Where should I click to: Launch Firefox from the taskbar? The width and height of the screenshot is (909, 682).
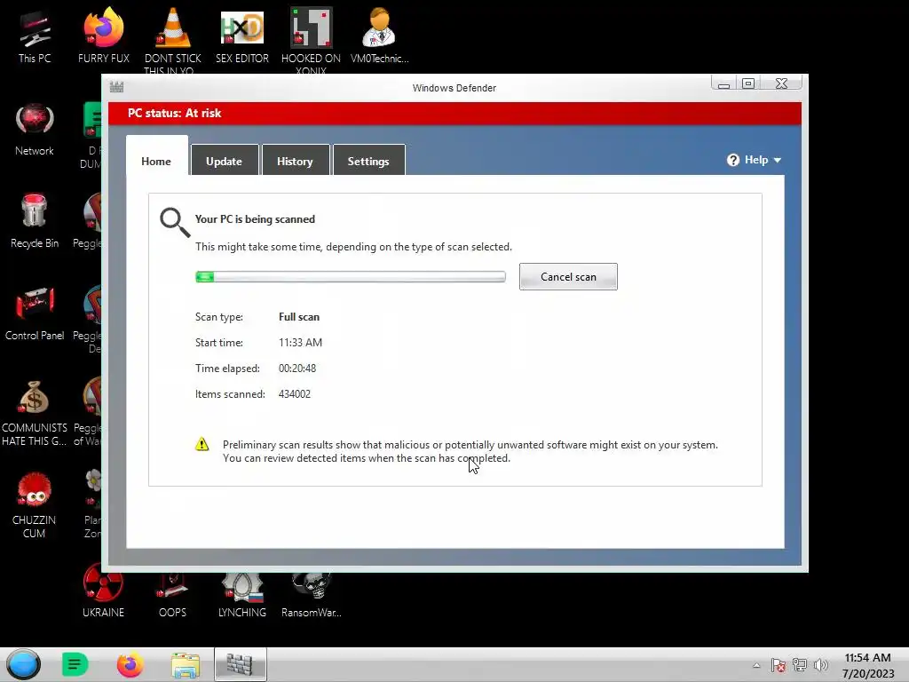point(130,664)
